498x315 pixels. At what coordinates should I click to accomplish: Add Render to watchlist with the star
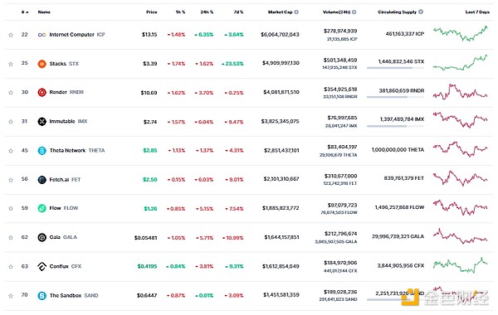(11, 93)
